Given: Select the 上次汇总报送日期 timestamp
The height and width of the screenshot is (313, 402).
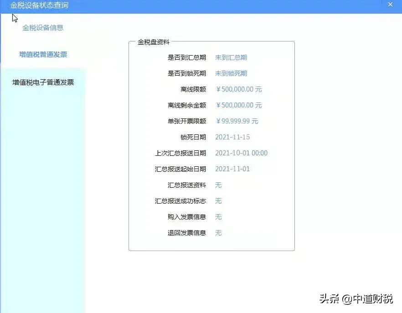Looking at the screenshot, I should pyautogui.click(x=241, y=153).
